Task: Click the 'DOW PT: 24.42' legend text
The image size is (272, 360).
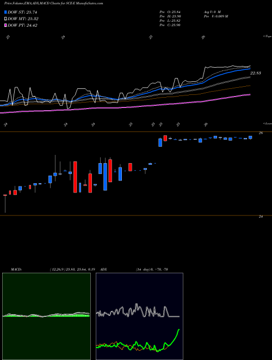Action: [22, 26]
